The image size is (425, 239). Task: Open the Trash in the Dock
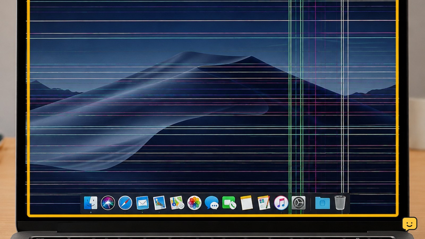[x=340, y=203]
